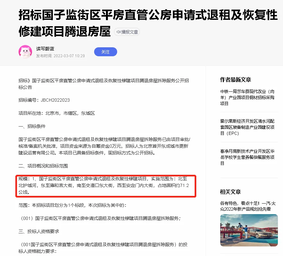Open 春净月高新技术产业开发区 article link
Viewport: 283px width, 256px height.
point(247,157)
